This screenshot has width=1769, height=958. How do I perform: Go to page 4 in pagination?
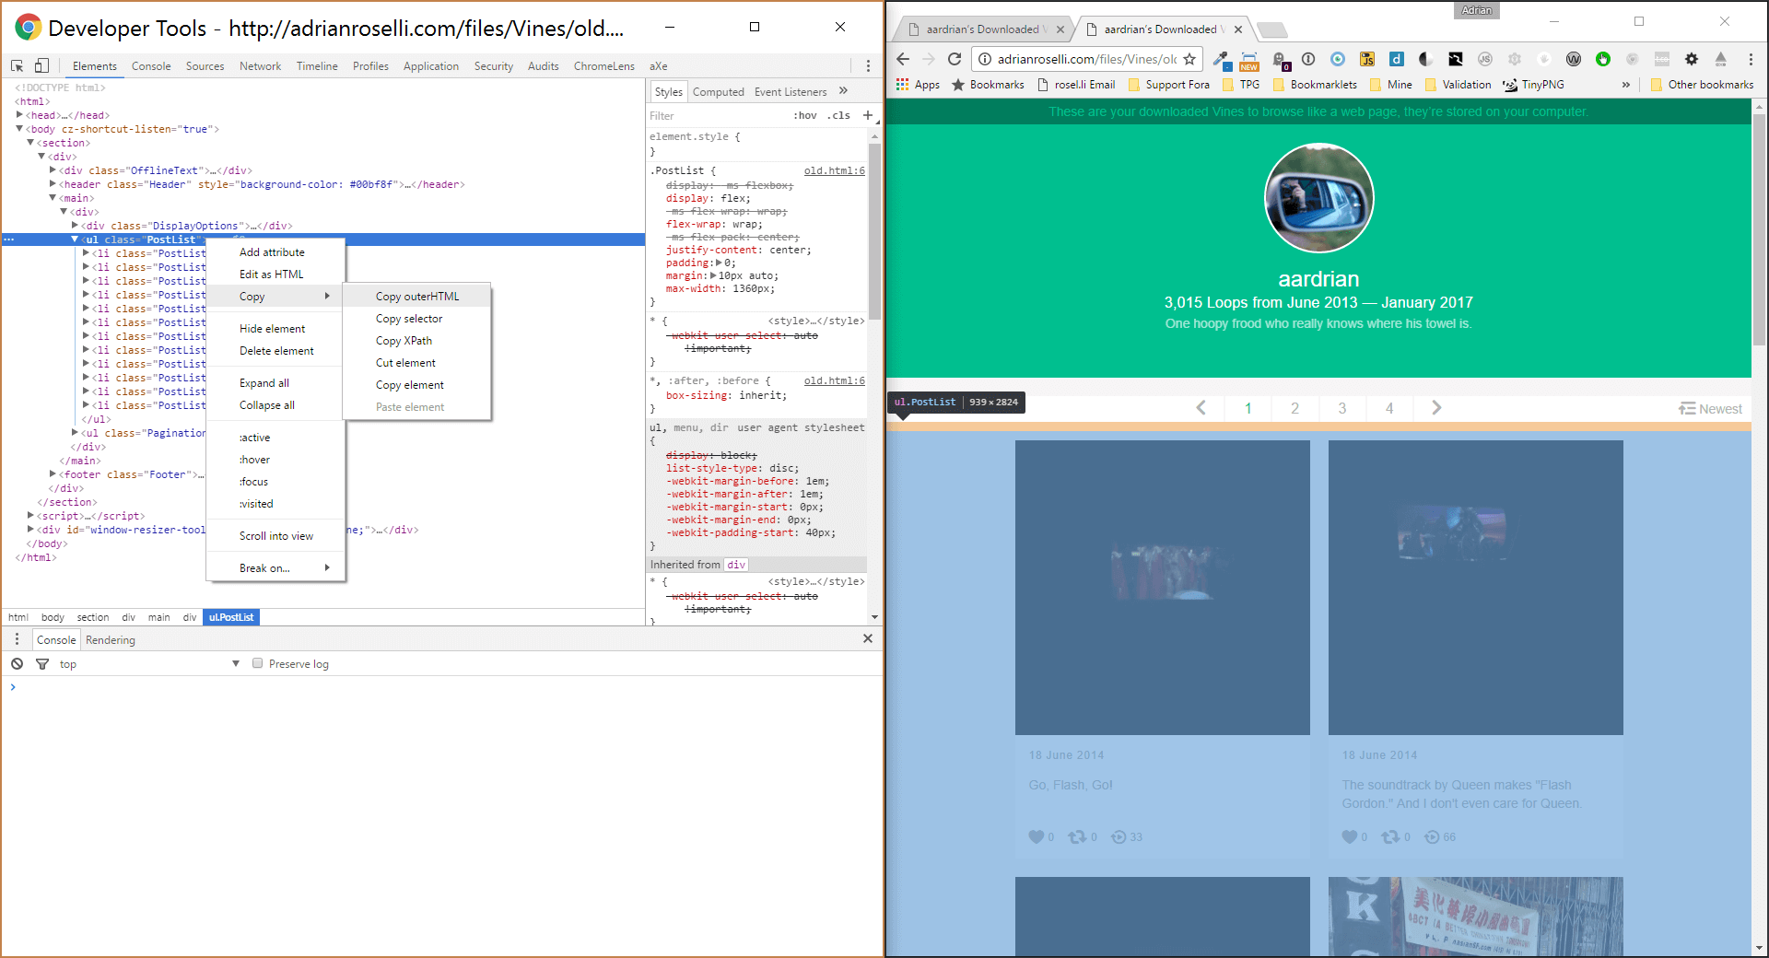(1389, 408)
